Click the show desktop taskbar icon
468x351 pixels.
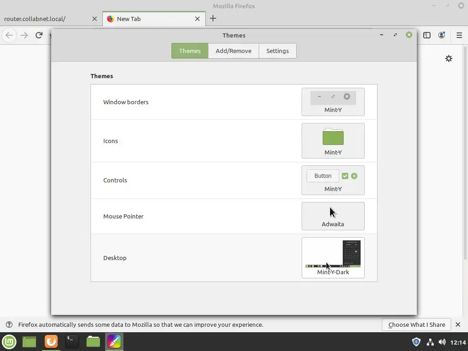(x=29, y=342)
